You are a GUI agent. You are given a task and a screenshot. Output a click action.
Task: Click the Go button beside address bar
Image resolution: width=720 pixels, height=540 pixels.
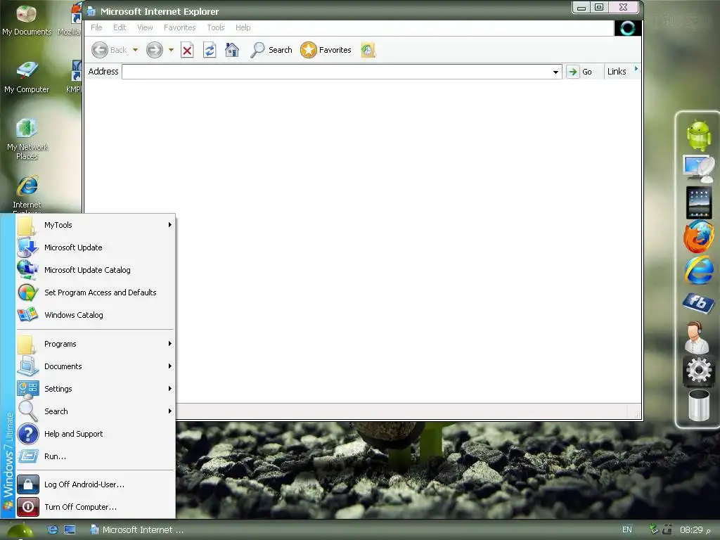pyautogui.click(x=580, y=72)
